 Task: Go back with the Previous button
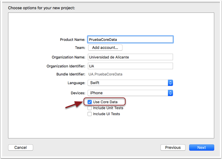point(173,147)
